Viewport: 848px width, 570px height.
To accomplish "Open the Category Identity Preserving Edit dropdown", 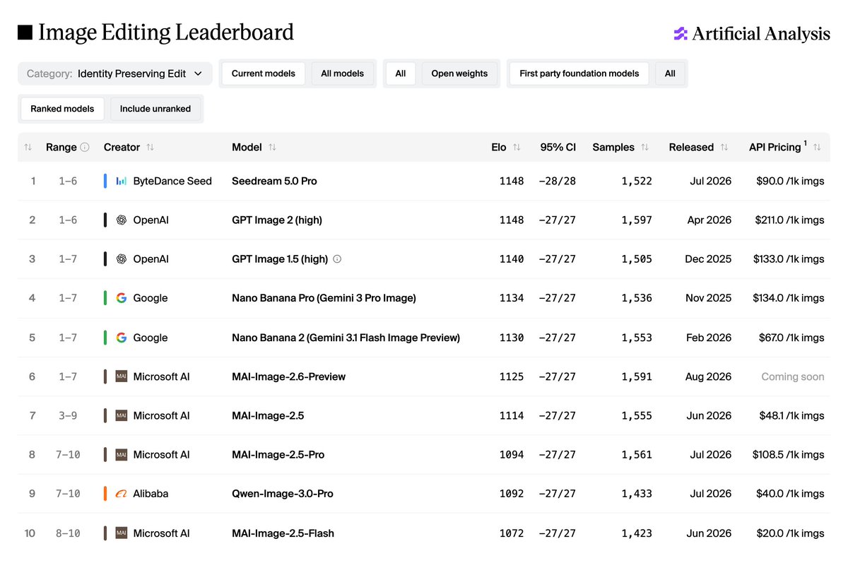I will click(115, 73).
